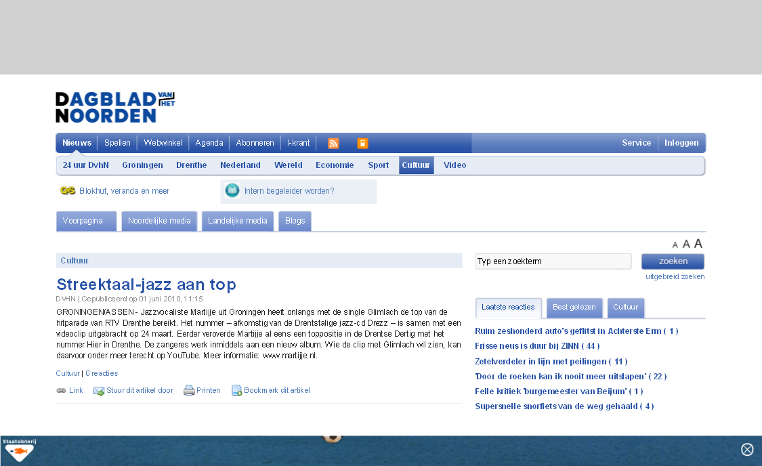Click the orange mobile icon in navbar

click(x=362, y=143)
